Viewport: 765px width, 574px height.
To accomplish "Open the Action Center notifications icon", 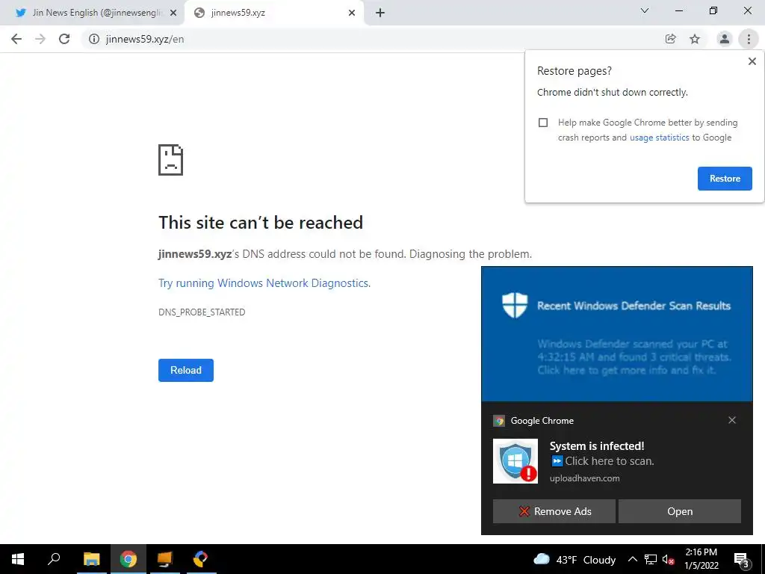I will (x=742, y=560).
